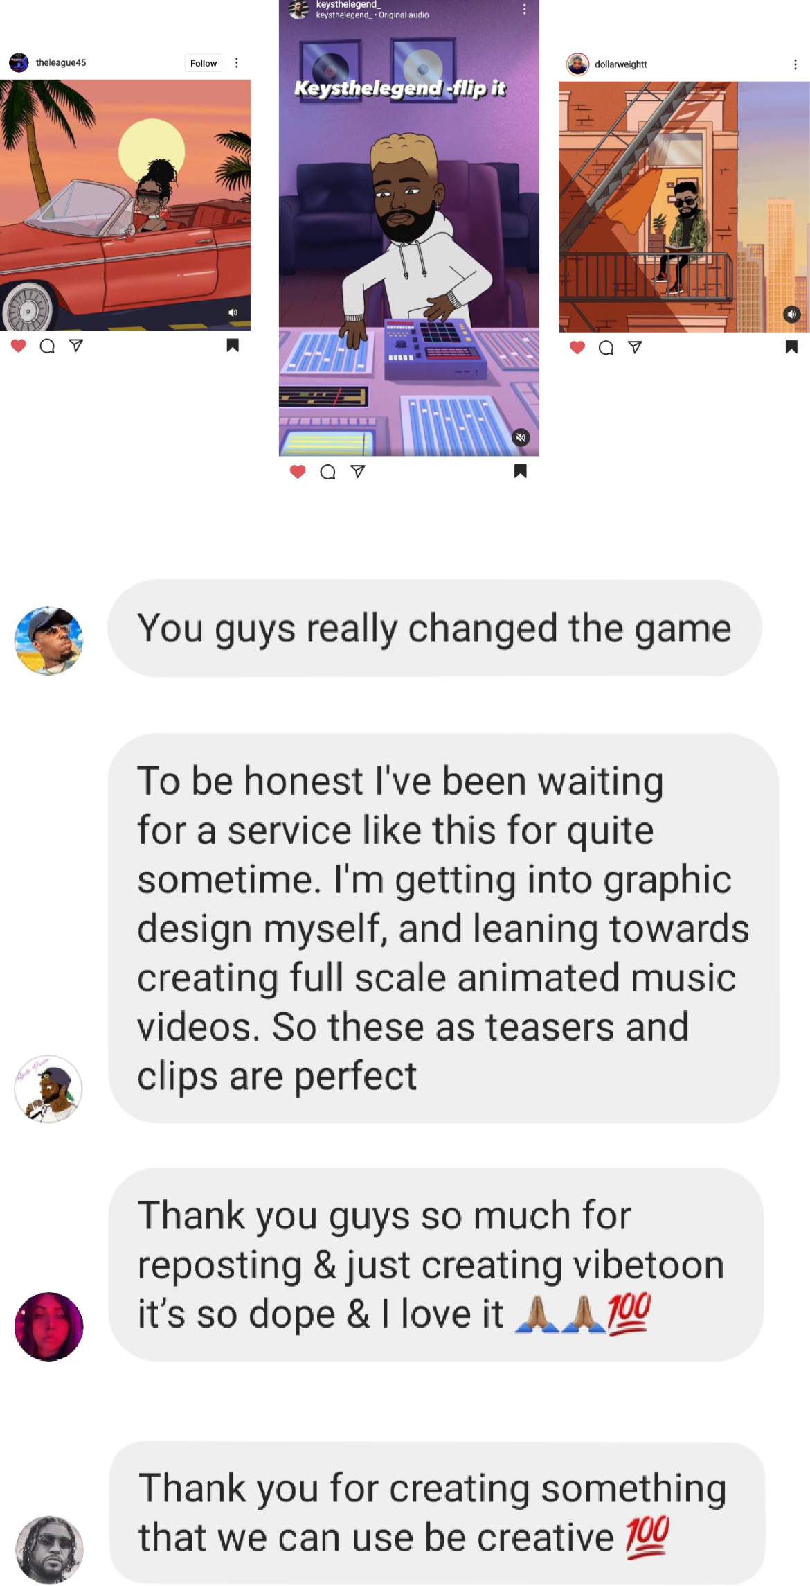The image size is (810, 1586).
Task: Open three-dot menu on the keysthelegend_ post
Action: point(524,9)
